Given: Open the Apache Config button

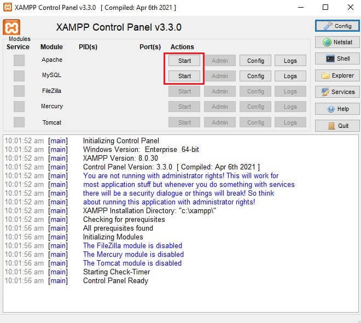Looking at the screenshot, I should tap(255, 61).
